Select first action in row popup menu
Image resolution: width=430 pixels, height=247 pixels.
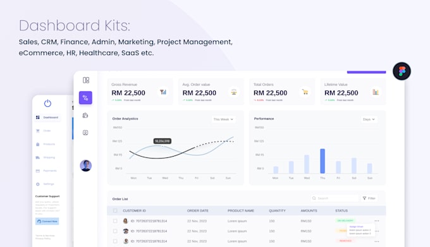357,227
